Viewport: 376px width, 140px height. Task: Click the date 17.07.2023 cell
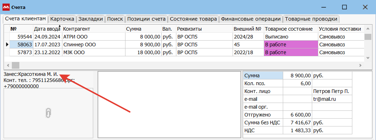coord(47,45)
